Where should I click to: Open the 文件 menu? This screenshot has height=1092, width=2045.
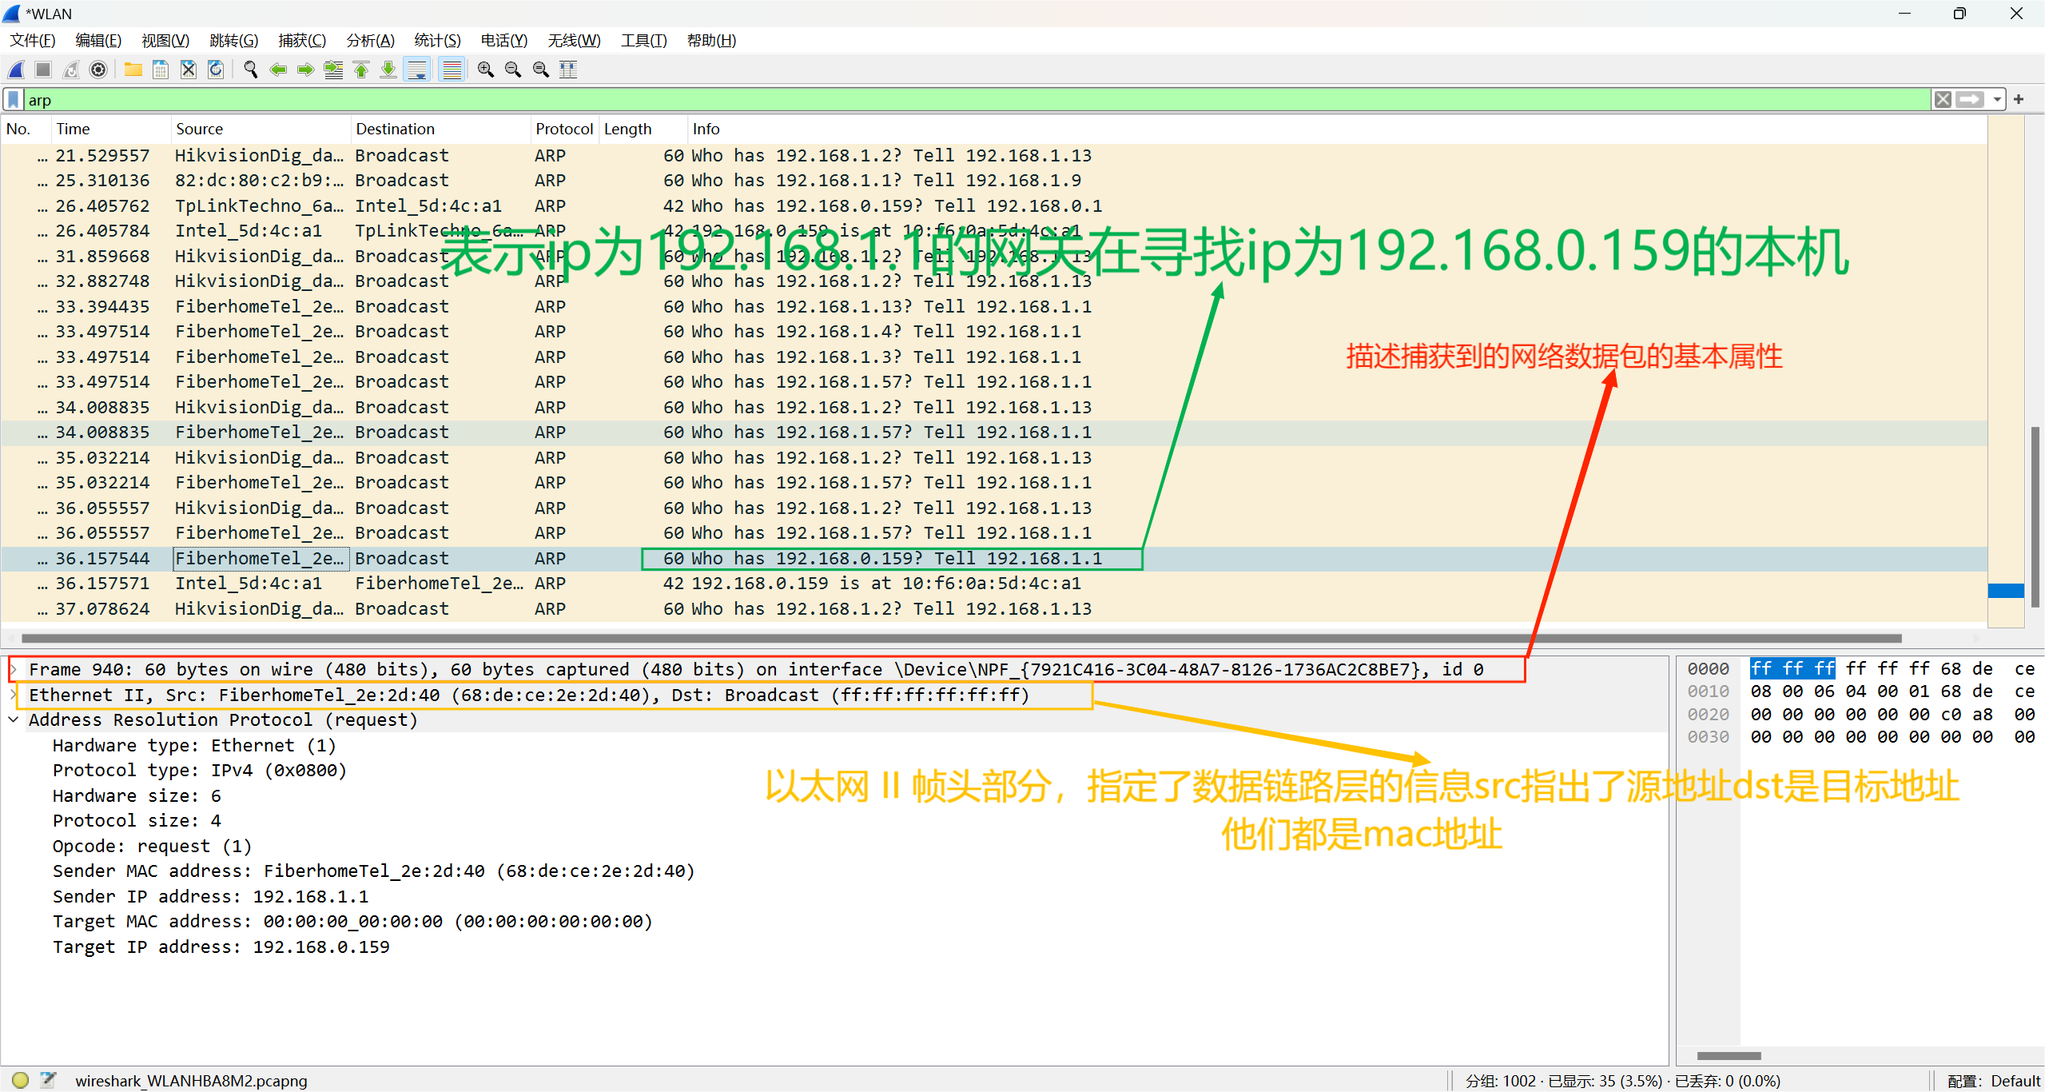(x=34, y=39)
